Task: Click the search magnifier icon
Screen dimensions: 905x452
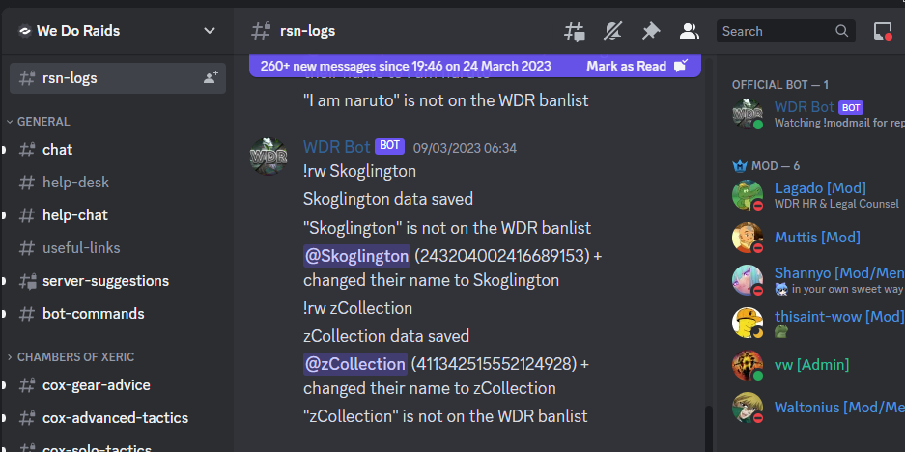Action: (x=841, y=31)
